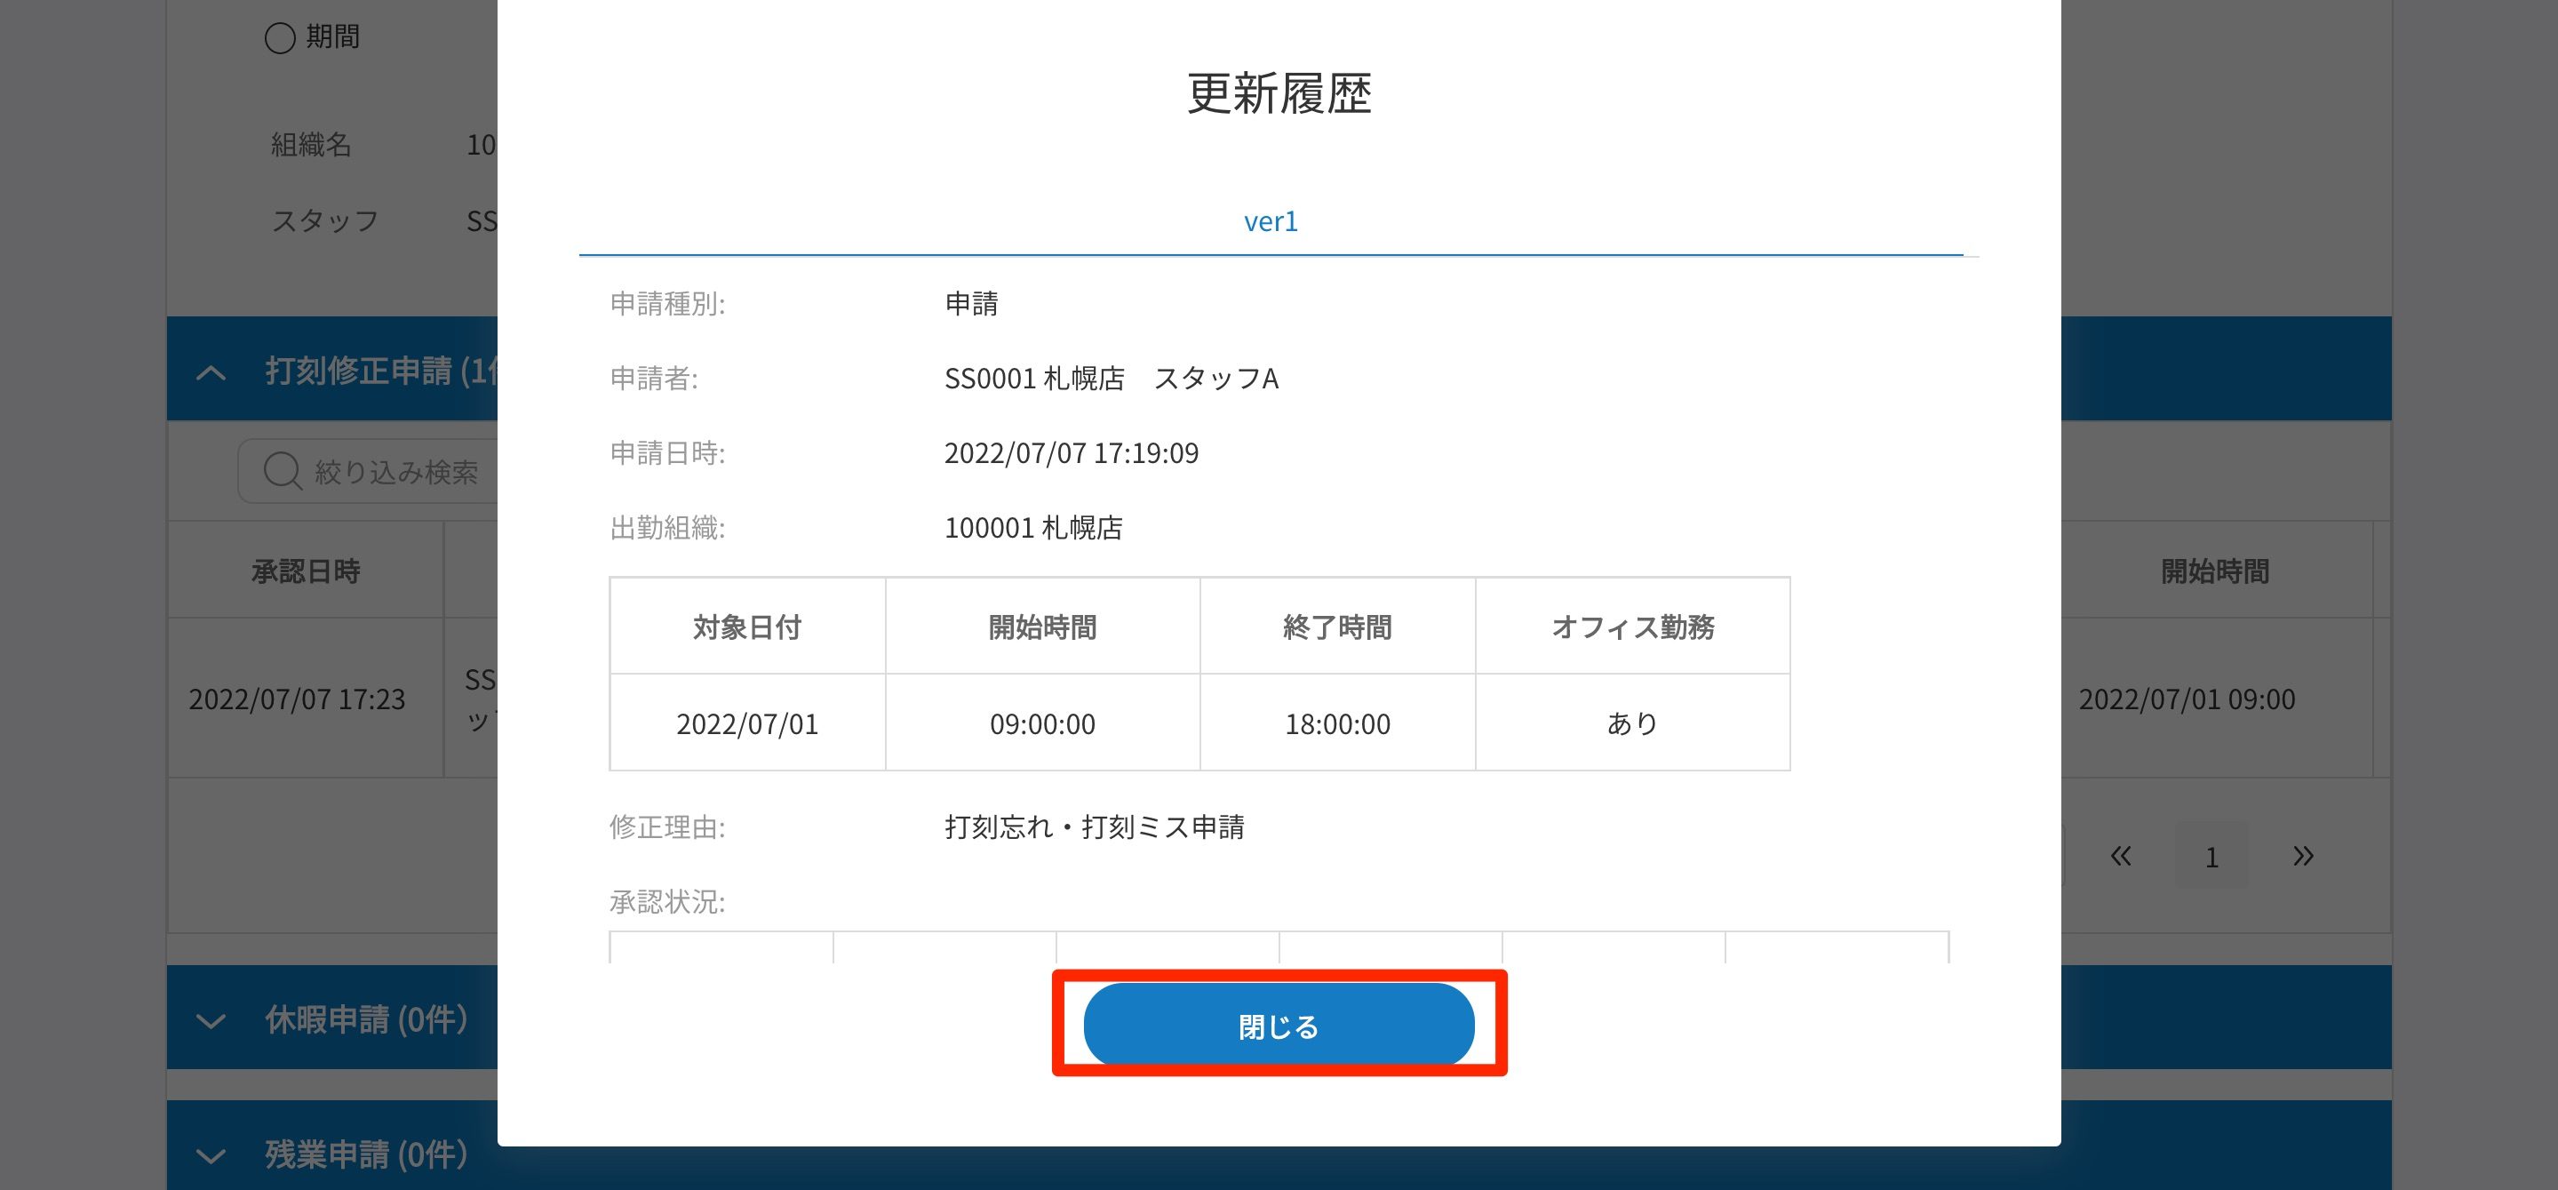2558x1190 pixels.
Task: Select the ver1 tab
Action: tap(1270, 221)
